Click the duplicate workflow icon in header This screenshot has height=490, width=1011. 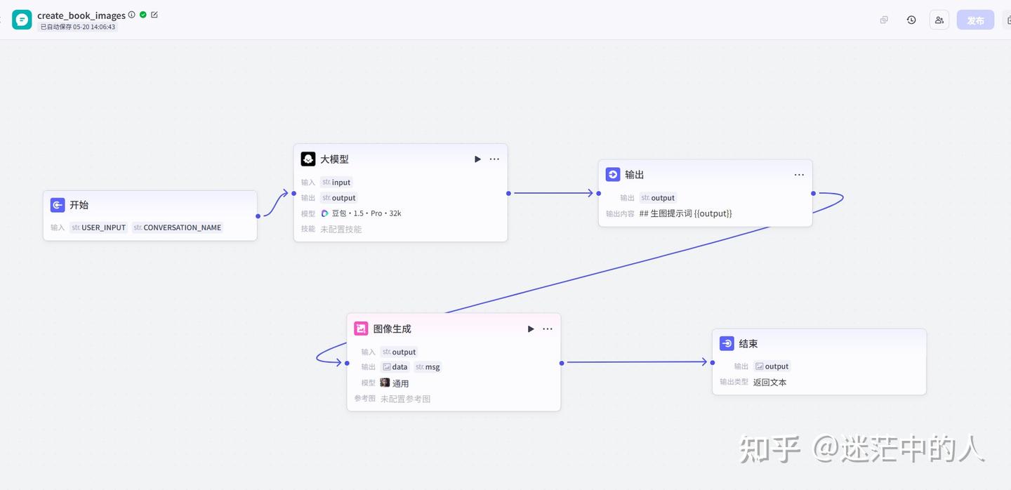pyautogui.click(x=884, y=20)
